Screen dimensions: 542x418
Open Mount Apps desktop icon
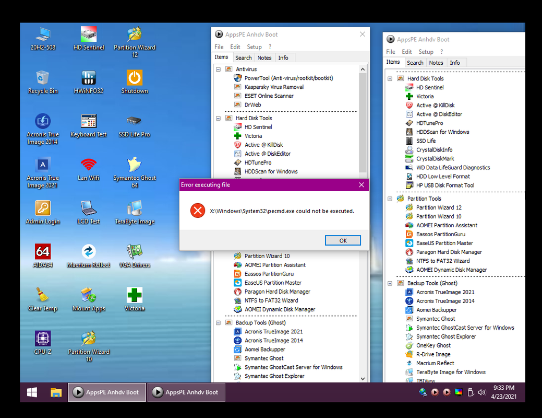[89, 299]
